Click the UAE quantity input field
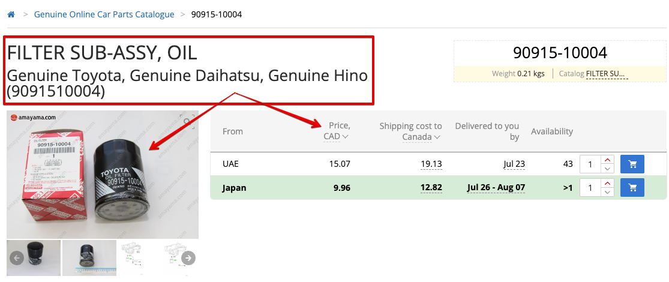Viewport: 669px width, 282px height. (x=590, y=164)
